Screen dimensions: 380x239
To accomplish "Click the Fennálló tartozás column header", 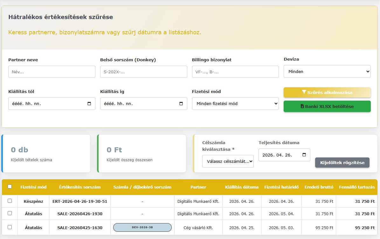I will [x=356, y=187].
